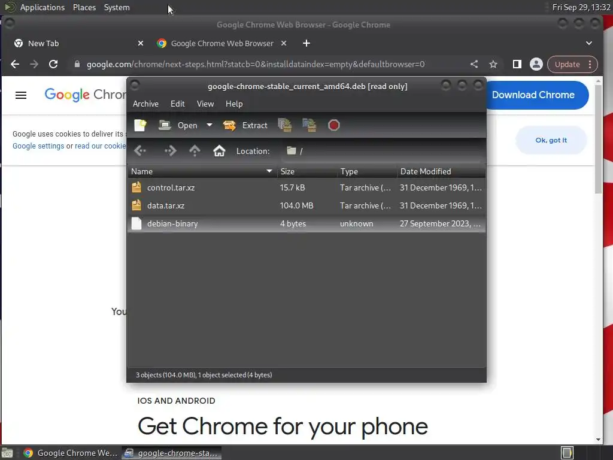Open the Places menu in top panel

click(84, 7)
